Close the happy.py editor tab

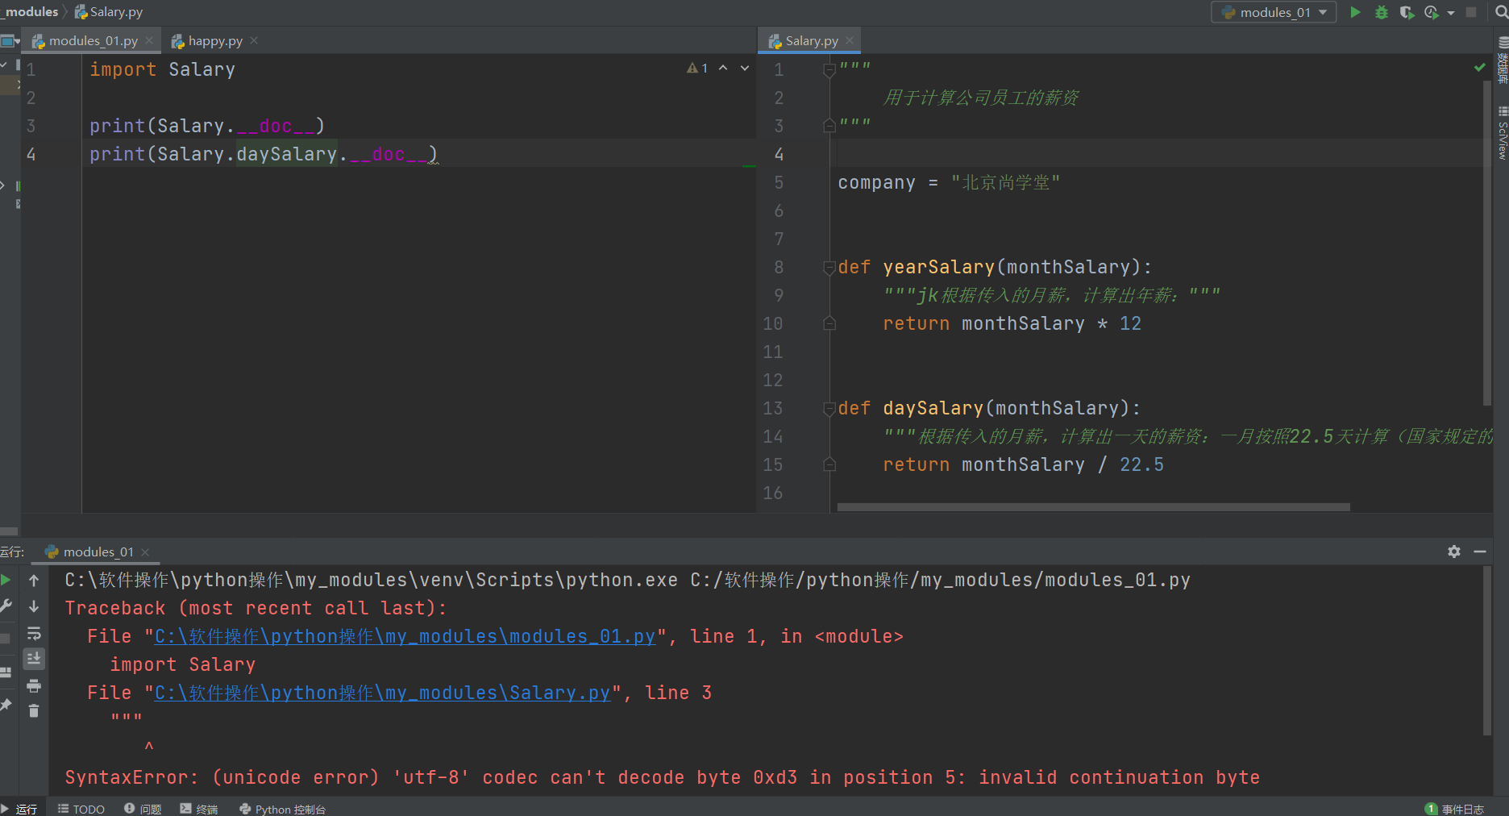pyautogui.click(x=254, y=40)
